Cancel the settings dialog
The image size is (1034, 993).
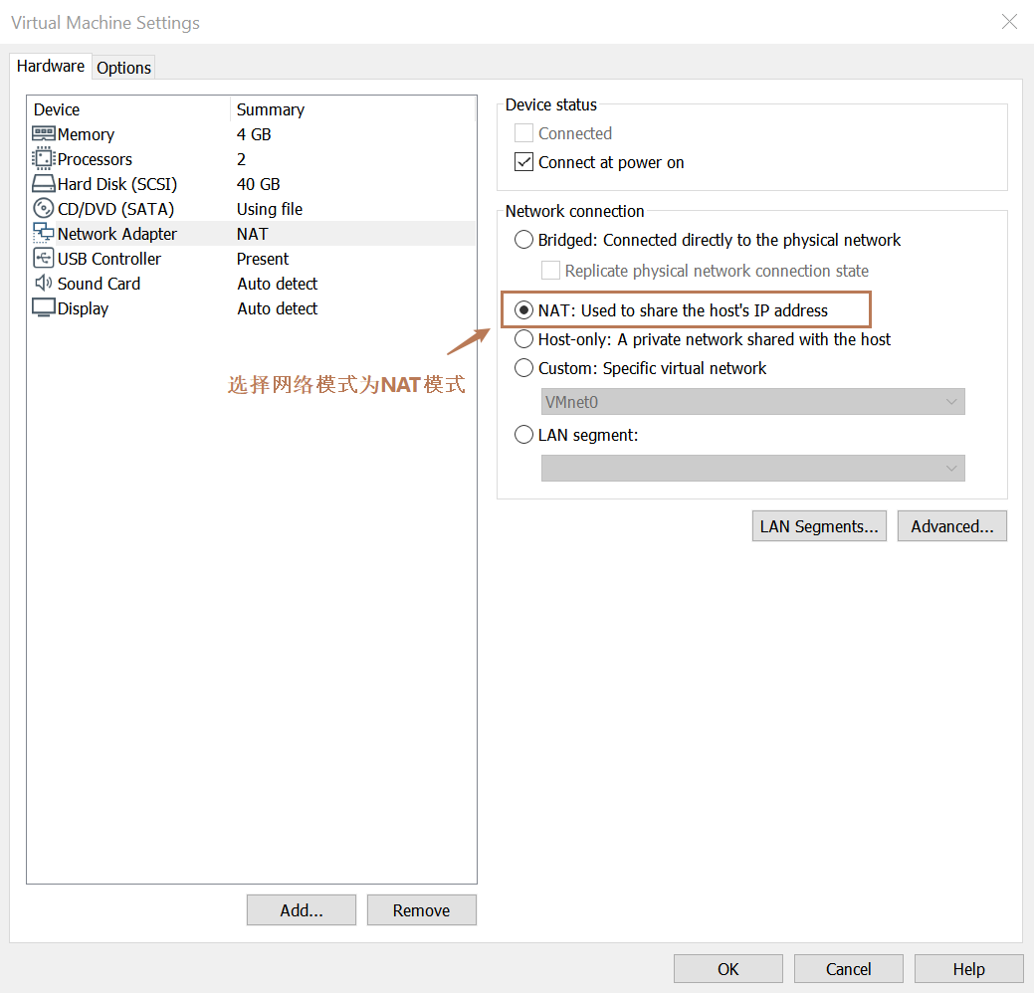[848, 968]
